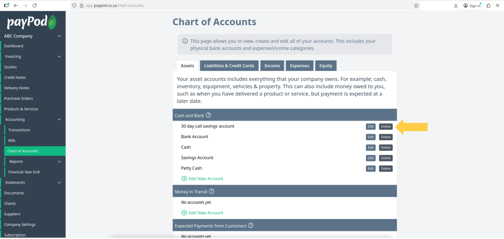Viewport: 504px width, 239px height.
Task: Switch to the Income tab
Action: (x=272, y=66)
